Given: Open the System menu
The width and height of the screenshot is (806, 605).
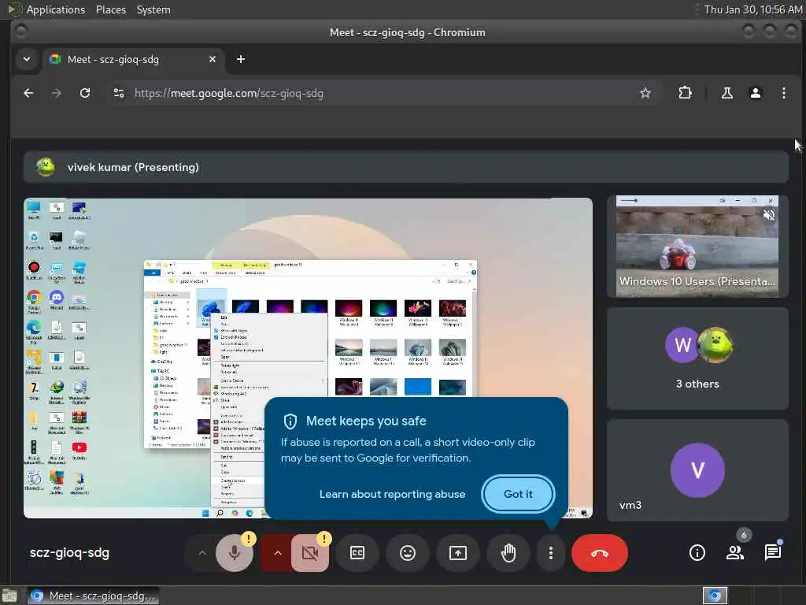Looking at the screenshot, I should pyautogui.click(x=153, y=9).
